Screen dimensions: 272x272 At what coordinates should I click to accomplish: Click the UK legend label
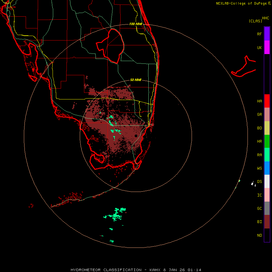pyautogui.click(x=259, y=48)
